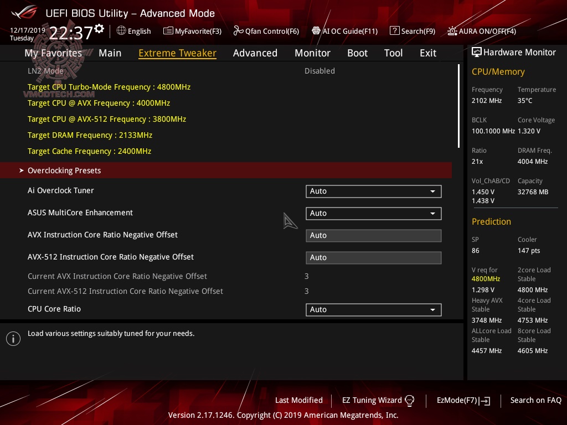The image size is (567, 425).
Task: Click the 4457 MHz ALLcore Load value
Action: coord(486,350)
